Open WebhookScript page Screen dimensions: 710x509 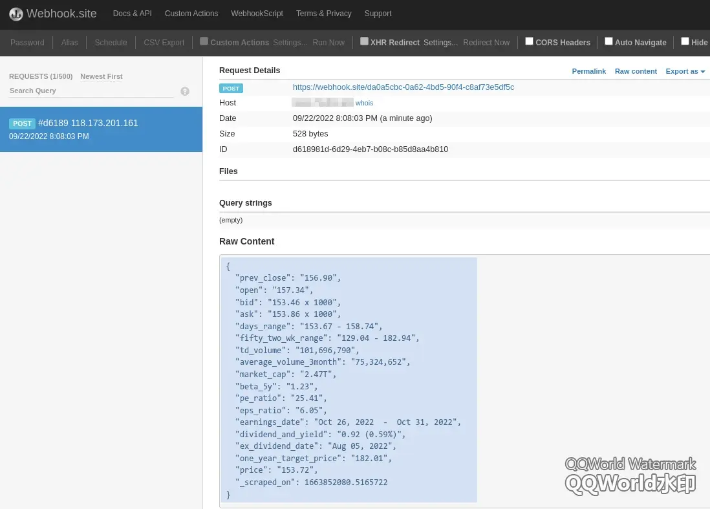(x=257, y=14)
